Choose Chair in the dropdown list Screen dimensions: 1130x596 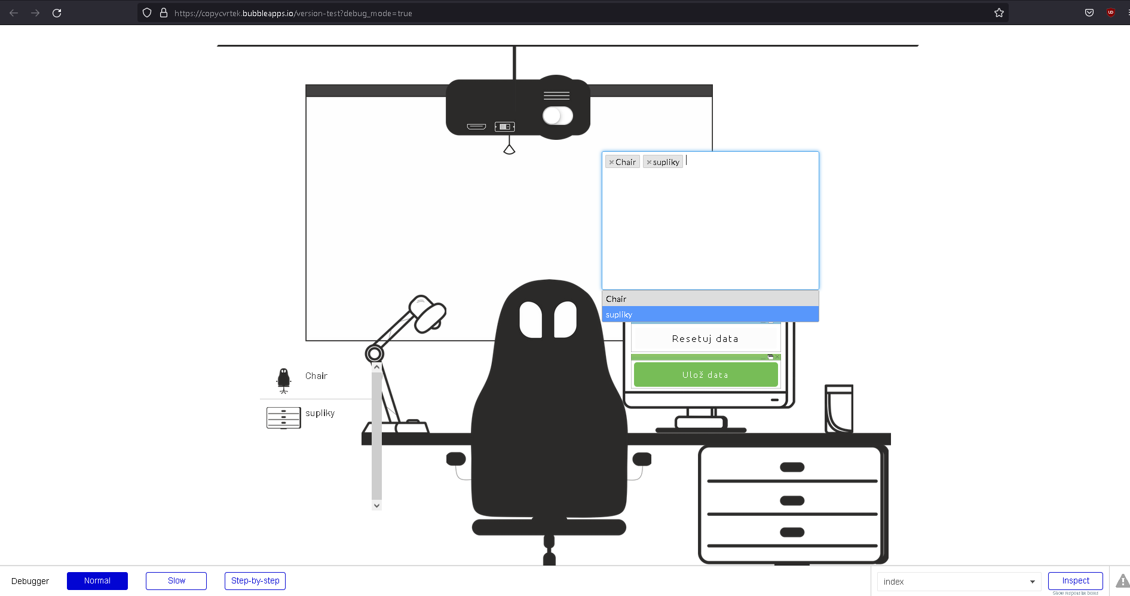[710, 299]
